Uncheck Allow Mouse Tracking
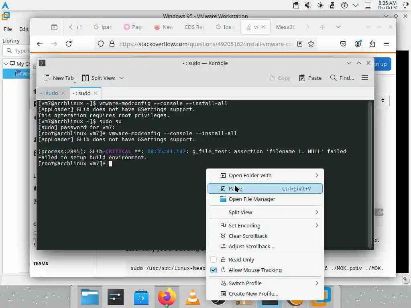Viewport: 411px width, 308px height. click(x=214, y=270)
